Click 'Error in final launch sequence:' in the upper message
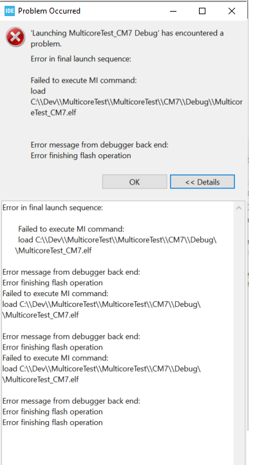 pyautogui.click(x=81, y=59)
